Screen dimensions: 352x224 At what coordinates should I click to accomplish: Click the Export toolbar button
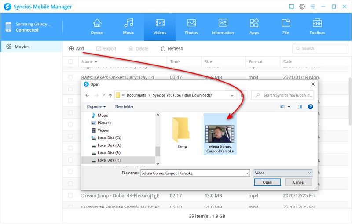106,49
